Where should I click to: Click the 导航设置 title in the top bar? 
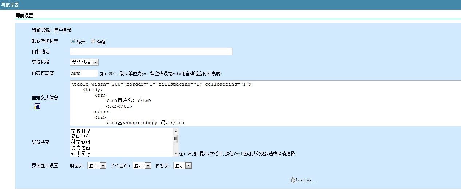tap(9, 5)
